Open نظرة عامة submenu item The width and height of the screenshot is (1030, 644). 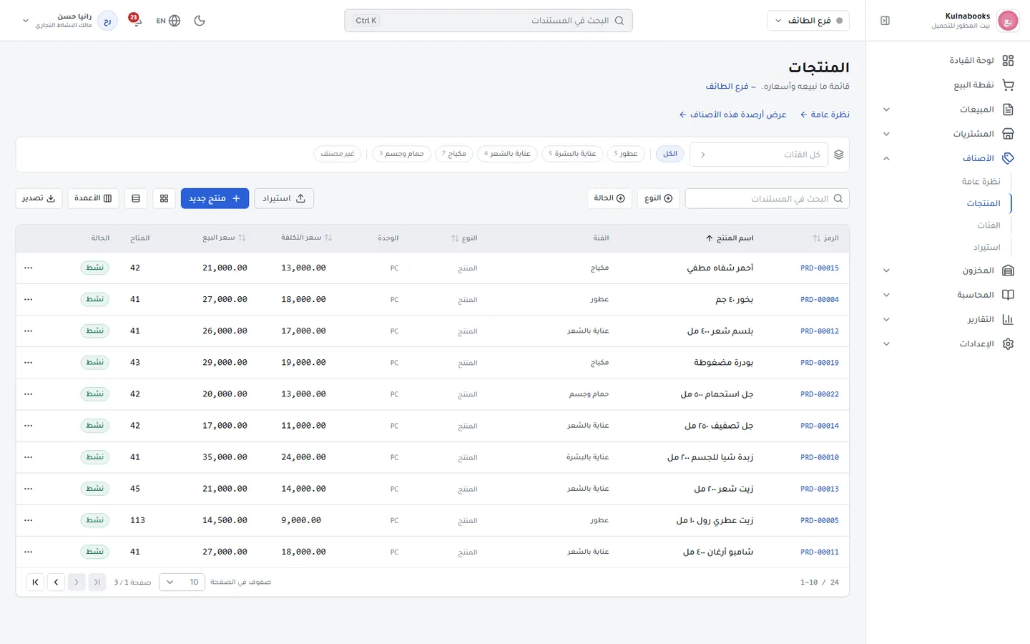coord(981,182)
